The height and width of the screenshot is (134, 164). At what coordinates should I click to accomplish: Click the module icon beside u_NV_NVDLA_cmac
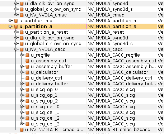(22, 15)
